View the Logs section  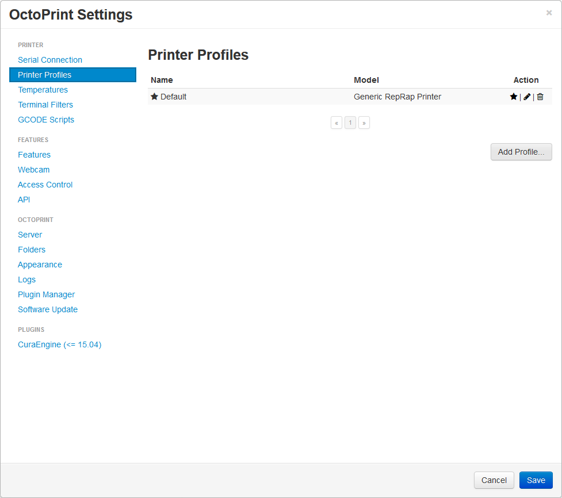[26, 279]
